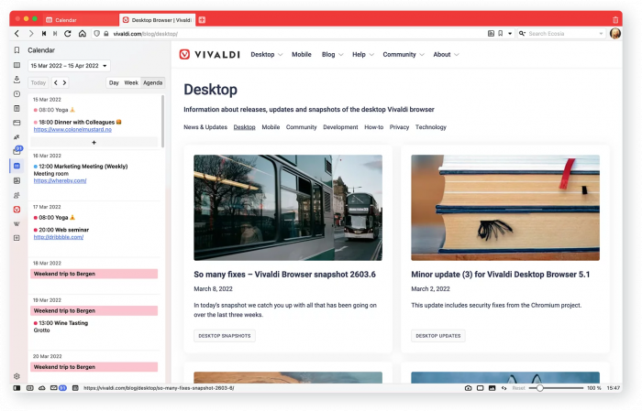Open the History panel clock icon

(17, 94)
